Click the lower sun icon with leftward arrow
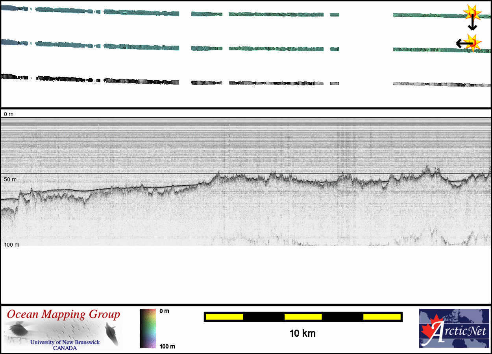 pos(473,42)
